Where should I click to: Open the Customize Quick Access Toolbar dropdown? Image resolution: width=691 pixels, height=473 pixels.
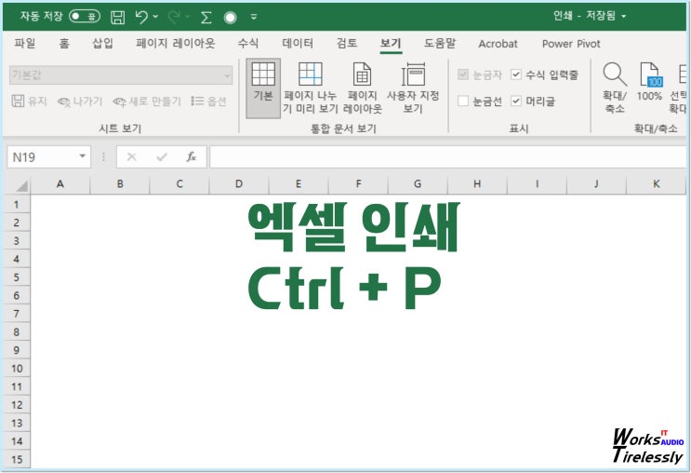[x=254, y=17]
